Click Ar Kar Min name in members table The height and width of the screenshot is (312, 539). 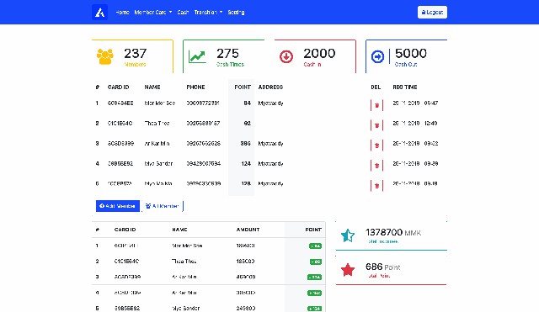tap(157, 144)
